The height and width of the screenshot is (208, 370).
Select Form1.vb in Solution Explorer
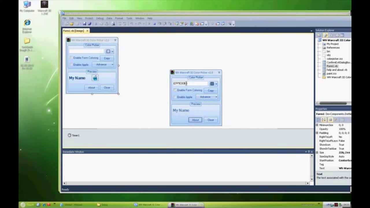pyautogui.click(x=332, y=66)
